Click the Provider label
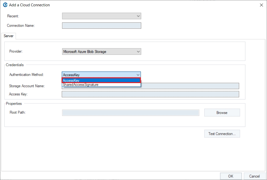 (x=16, y=51)
